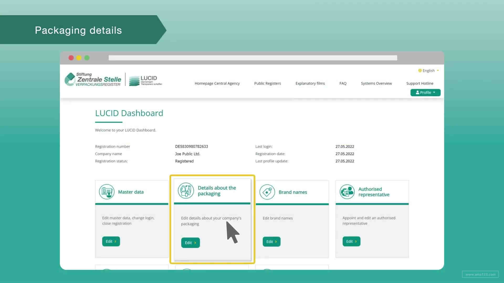Open the Profile dropdown menu
Viewport: 504px width, 283px height.
(425, 92)
